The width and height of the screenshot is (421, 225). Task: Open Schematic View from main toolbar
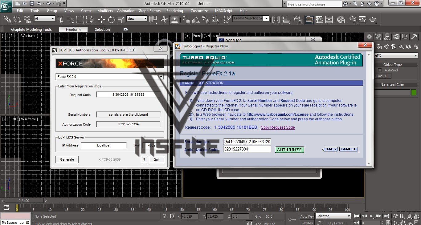329,20
